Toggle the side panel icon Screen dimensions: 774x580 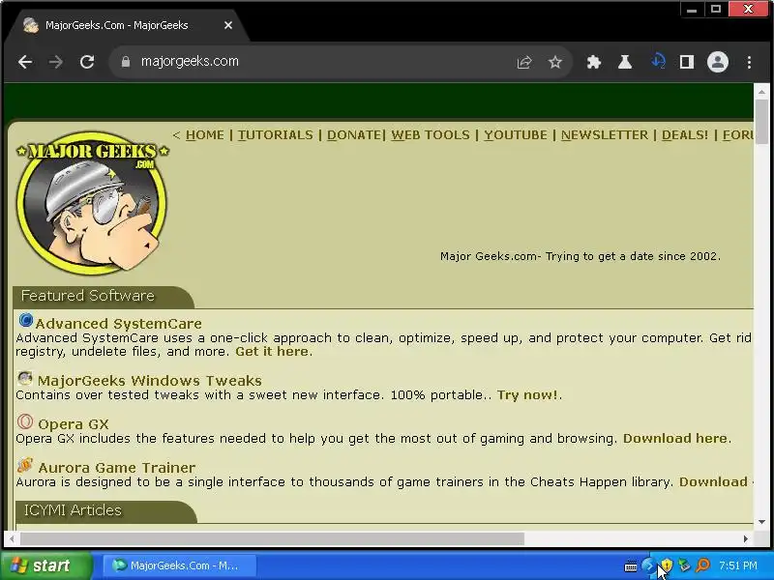click(x=687, y=62)
